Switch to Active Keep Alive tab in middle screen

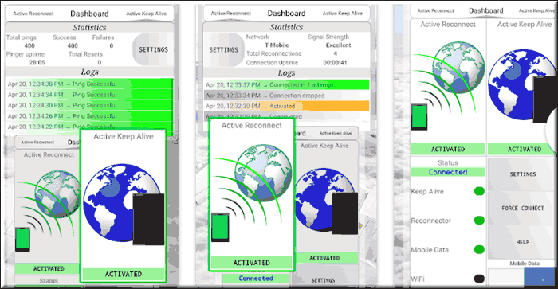[342, 14]
